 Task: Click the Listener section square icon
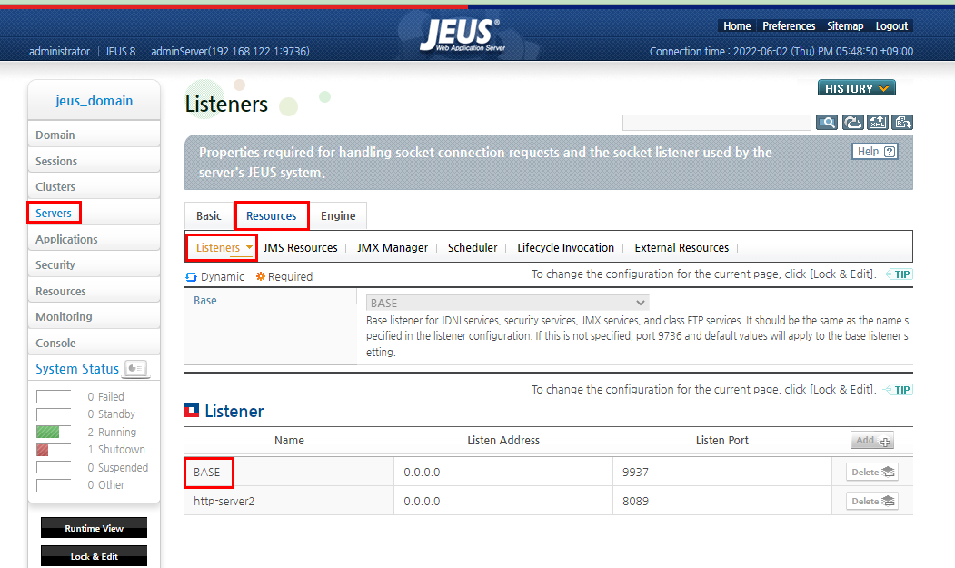(x=192, y=410)
